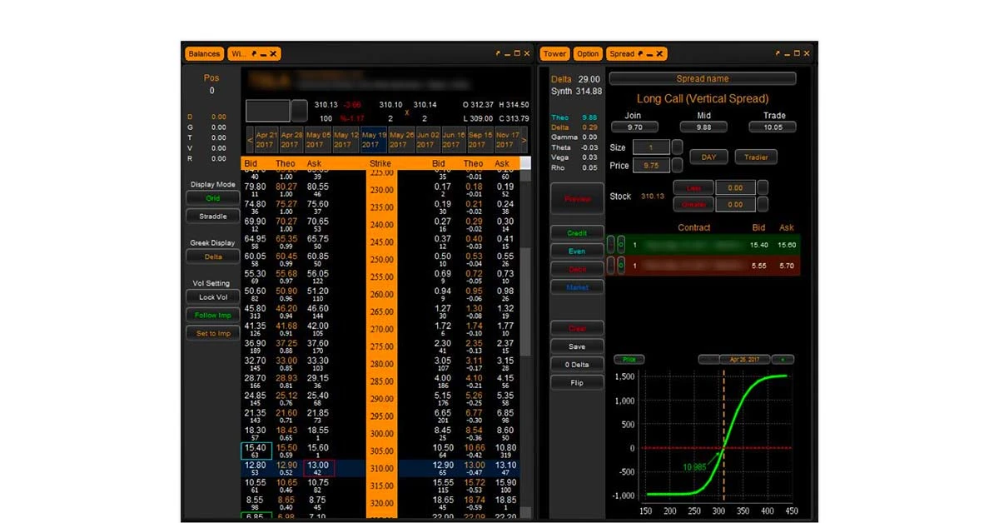Image resolution: width=999 pixels, height=523 pixels.
Task: Click the plus icon beside the chart date
Action: 781,359
